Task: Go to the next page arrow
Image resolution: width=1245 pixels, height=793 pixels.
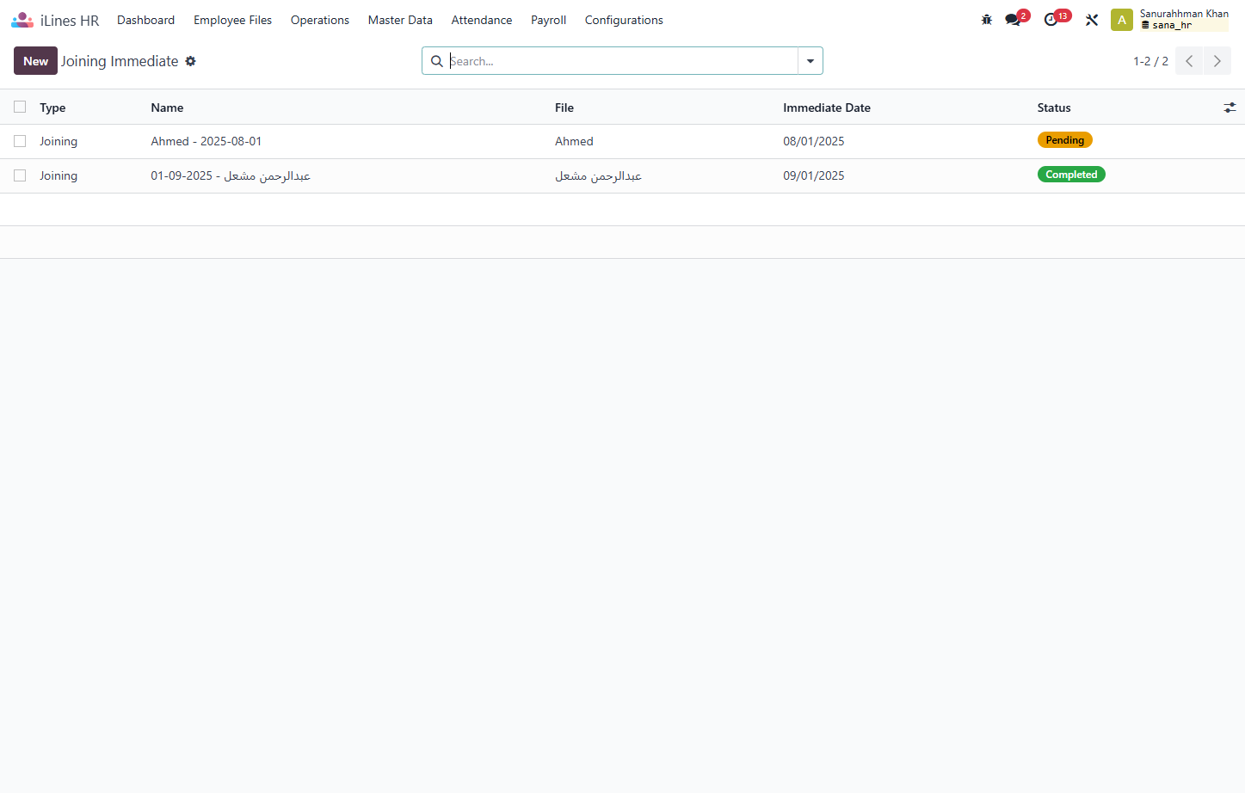Action: tap(1217, 61)
